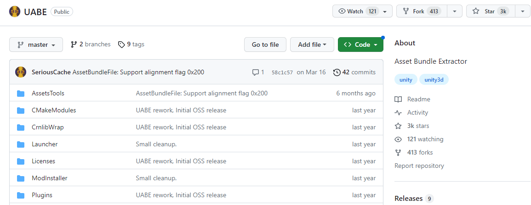
Task: Click the tag icon next to 9 tags
Action: point(121,44)
